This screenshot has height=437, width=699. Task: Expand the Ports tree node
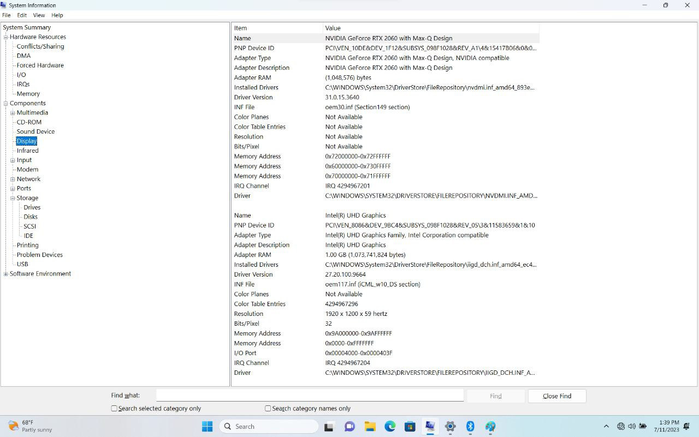(13, 189)
